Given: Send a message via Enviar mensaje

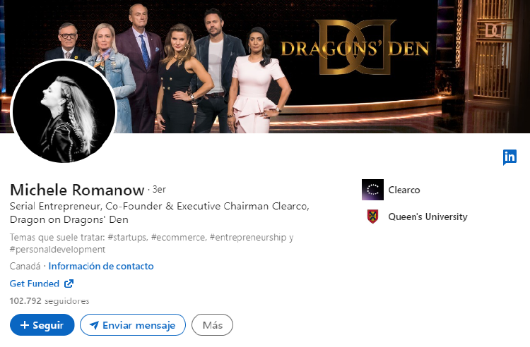Looking at the screenshot, I should tap(133, 324).
